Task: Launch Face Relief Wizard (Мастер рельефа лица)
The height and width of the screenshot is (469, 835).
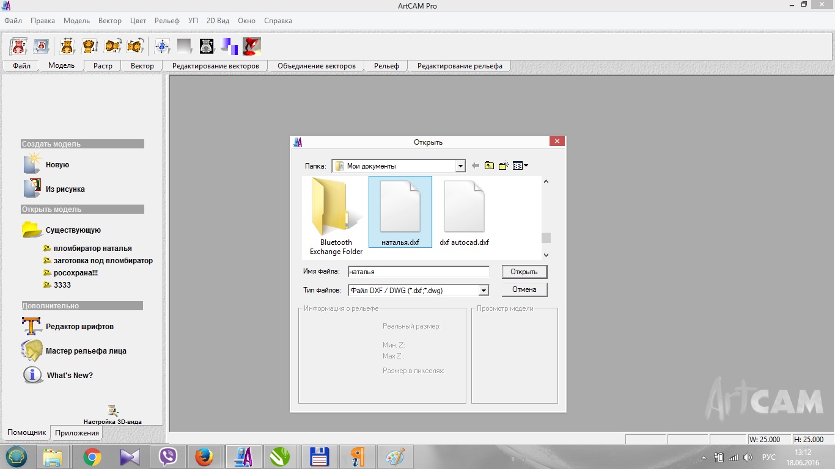Action: click(86, 351)
